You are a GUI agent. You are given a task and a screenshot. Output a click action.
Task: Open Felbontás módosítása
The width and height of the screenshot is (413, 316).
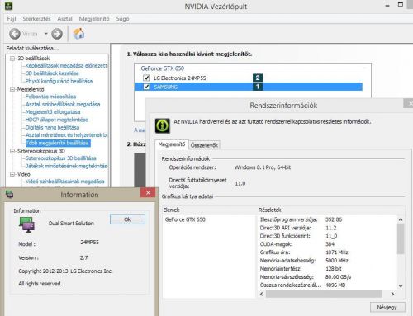(x=50, y=97)
